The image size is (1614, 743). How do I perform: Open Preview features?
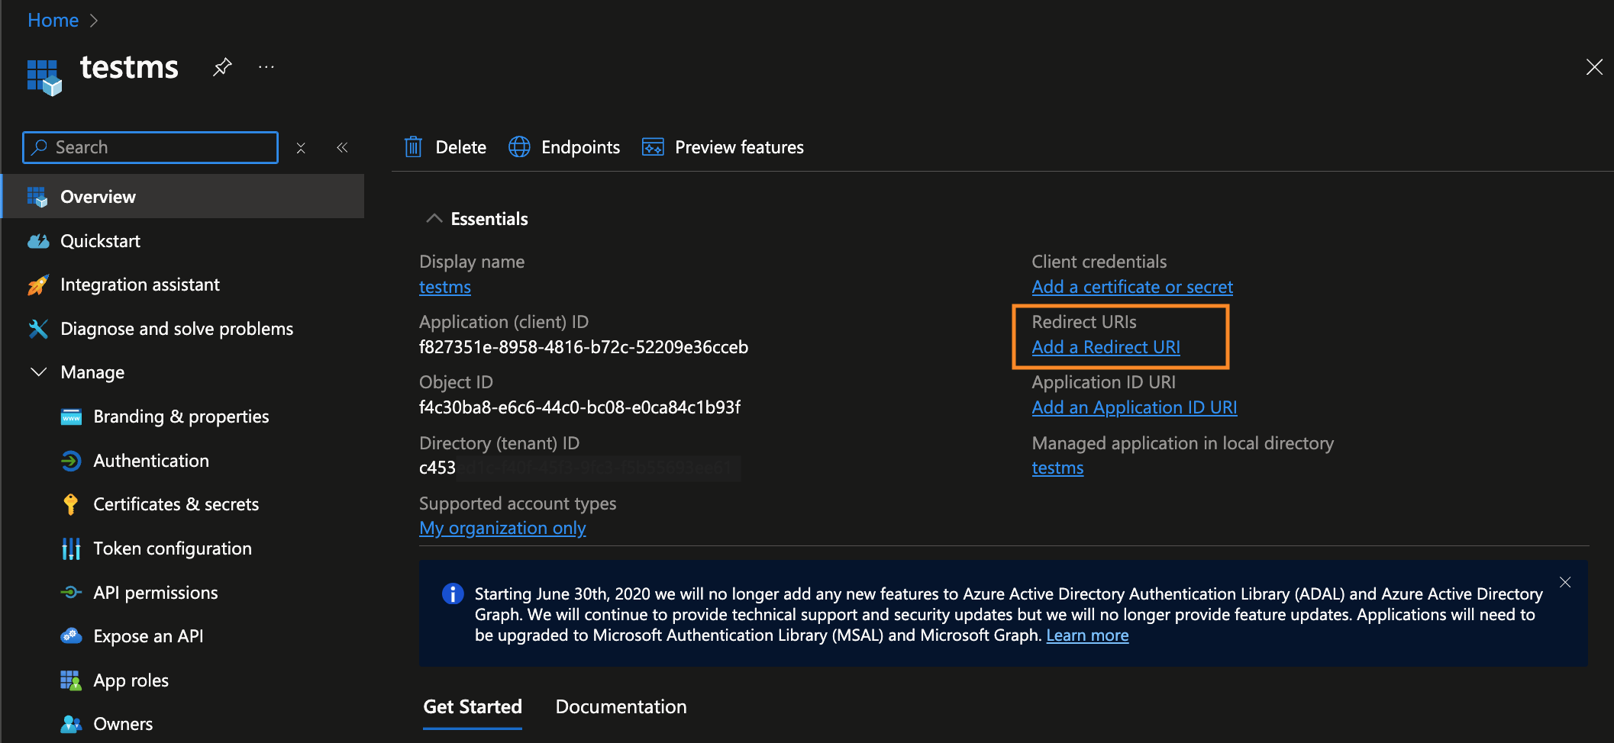coord(723,147)
